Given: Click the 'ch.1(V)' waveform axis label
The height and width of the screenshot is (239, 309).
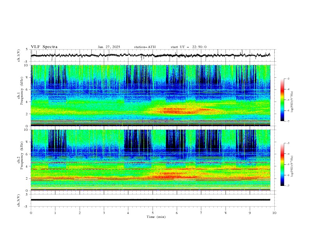Looking at the screenshot, I should tap(19, 55).
